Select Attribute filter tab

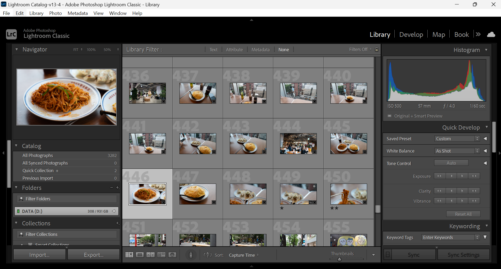(234, 49)
